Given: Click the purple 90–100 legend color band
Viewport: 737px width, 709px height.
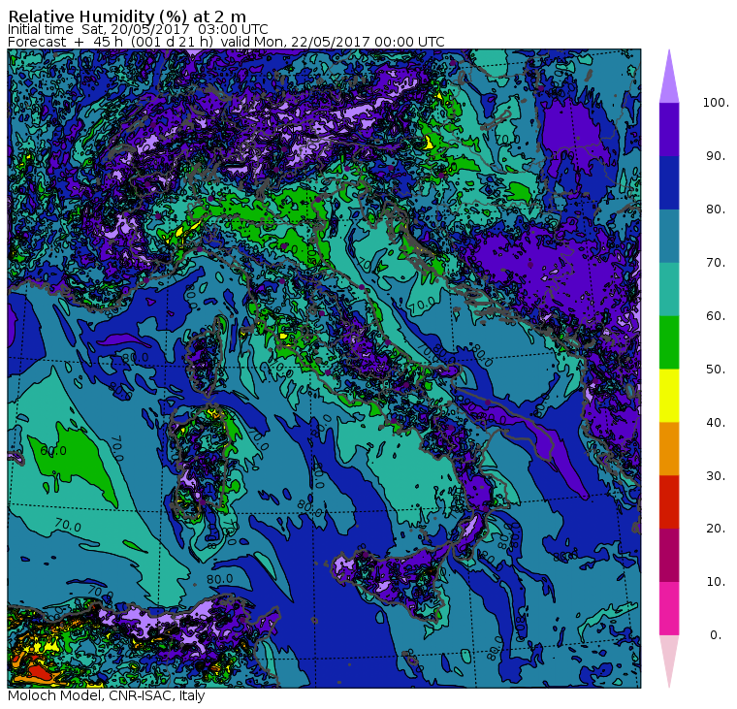Looking at the screenshot, I should click(x=669, y=129).
